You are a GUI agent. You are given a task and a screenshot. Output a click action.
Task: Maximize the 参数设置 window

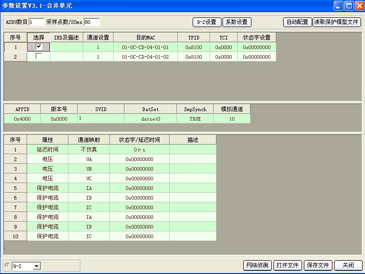[x=349, y=6]
